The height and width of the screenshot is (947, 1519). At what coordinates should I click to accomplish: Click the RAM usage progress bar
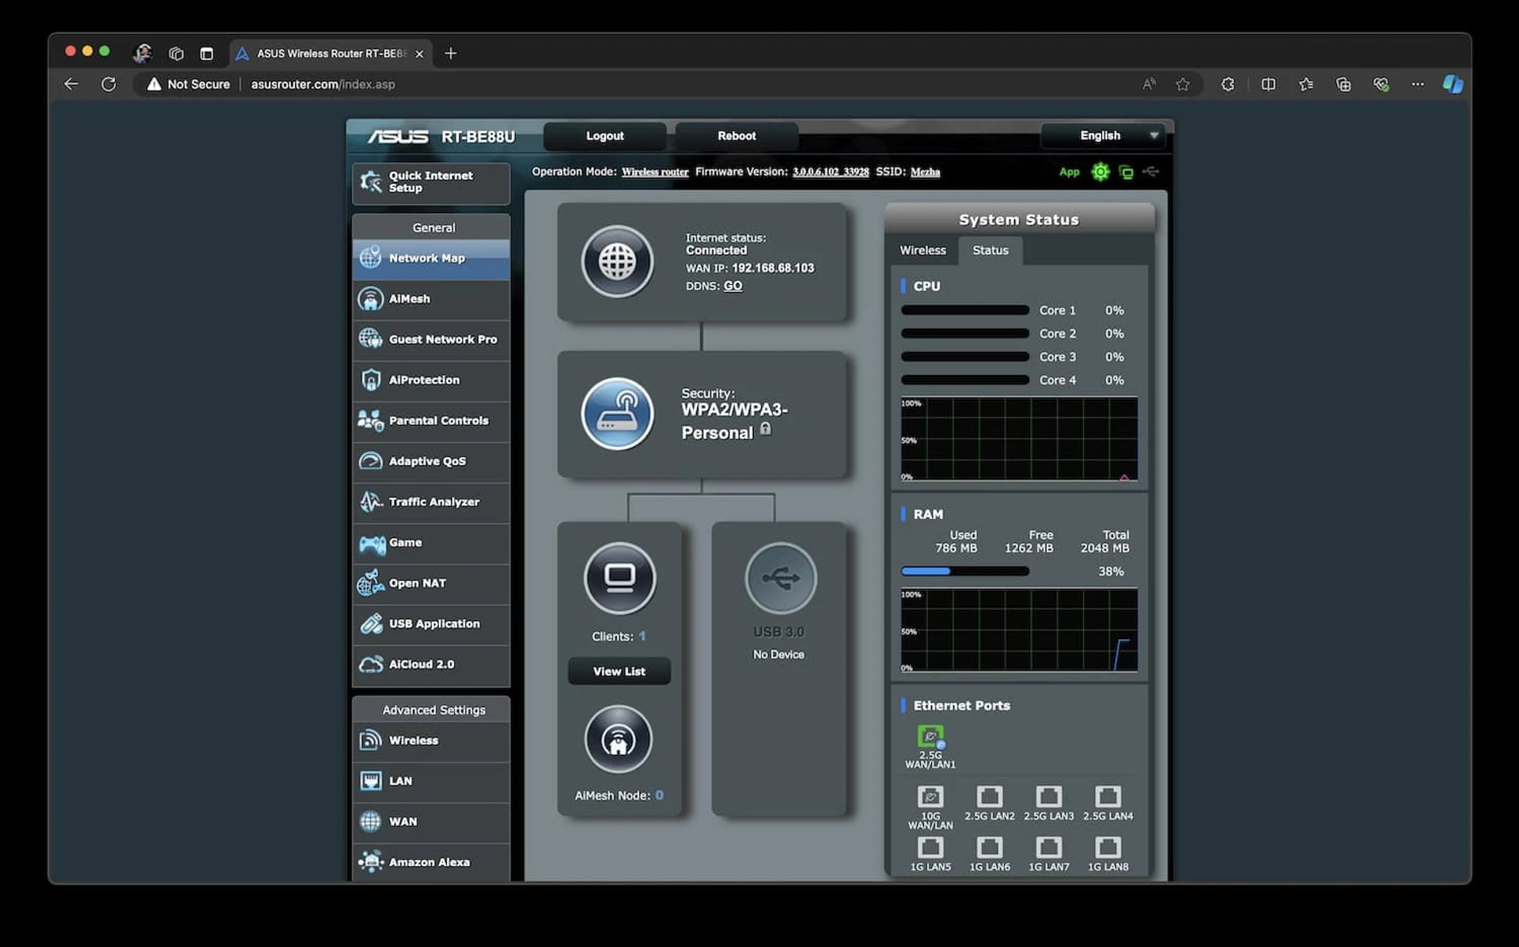coord(965,571)
